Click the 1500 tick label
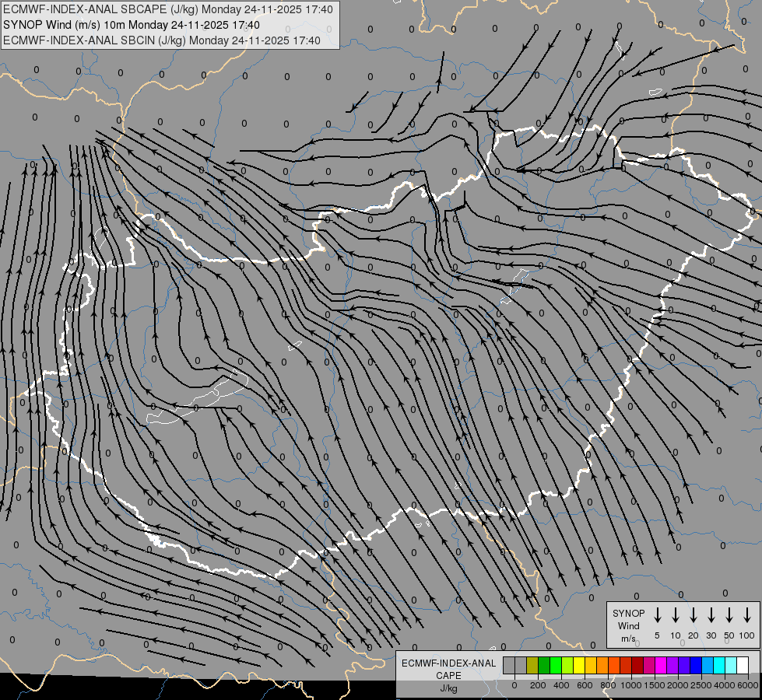 655,685
